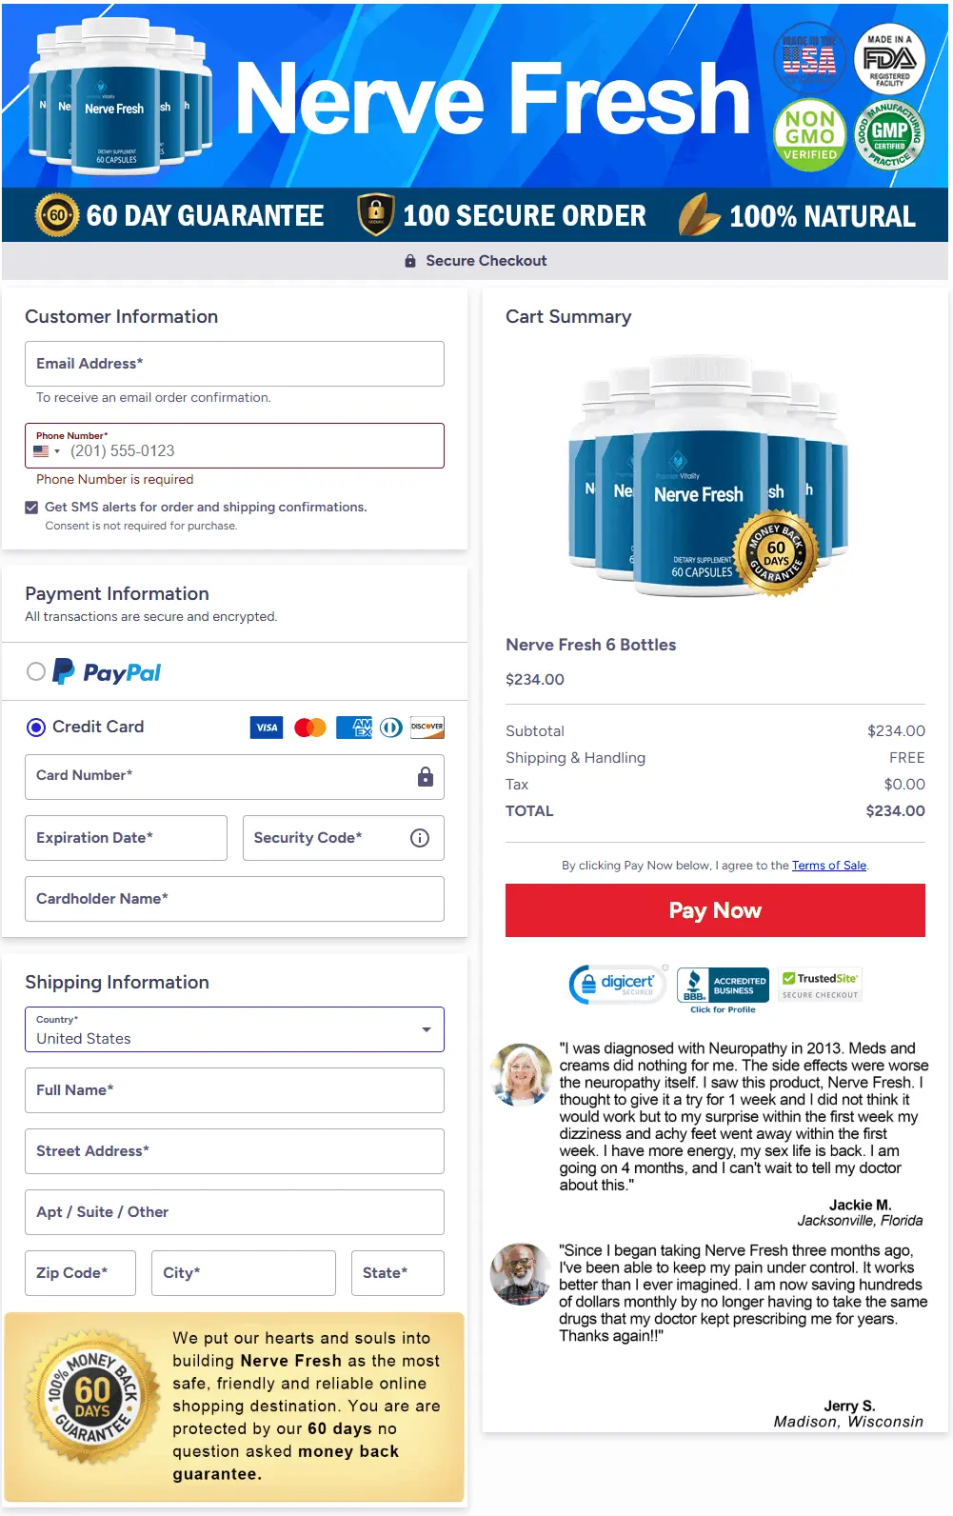953x1516 pixels.
Task: Click the Card Number field
Action: pos(234,777)
